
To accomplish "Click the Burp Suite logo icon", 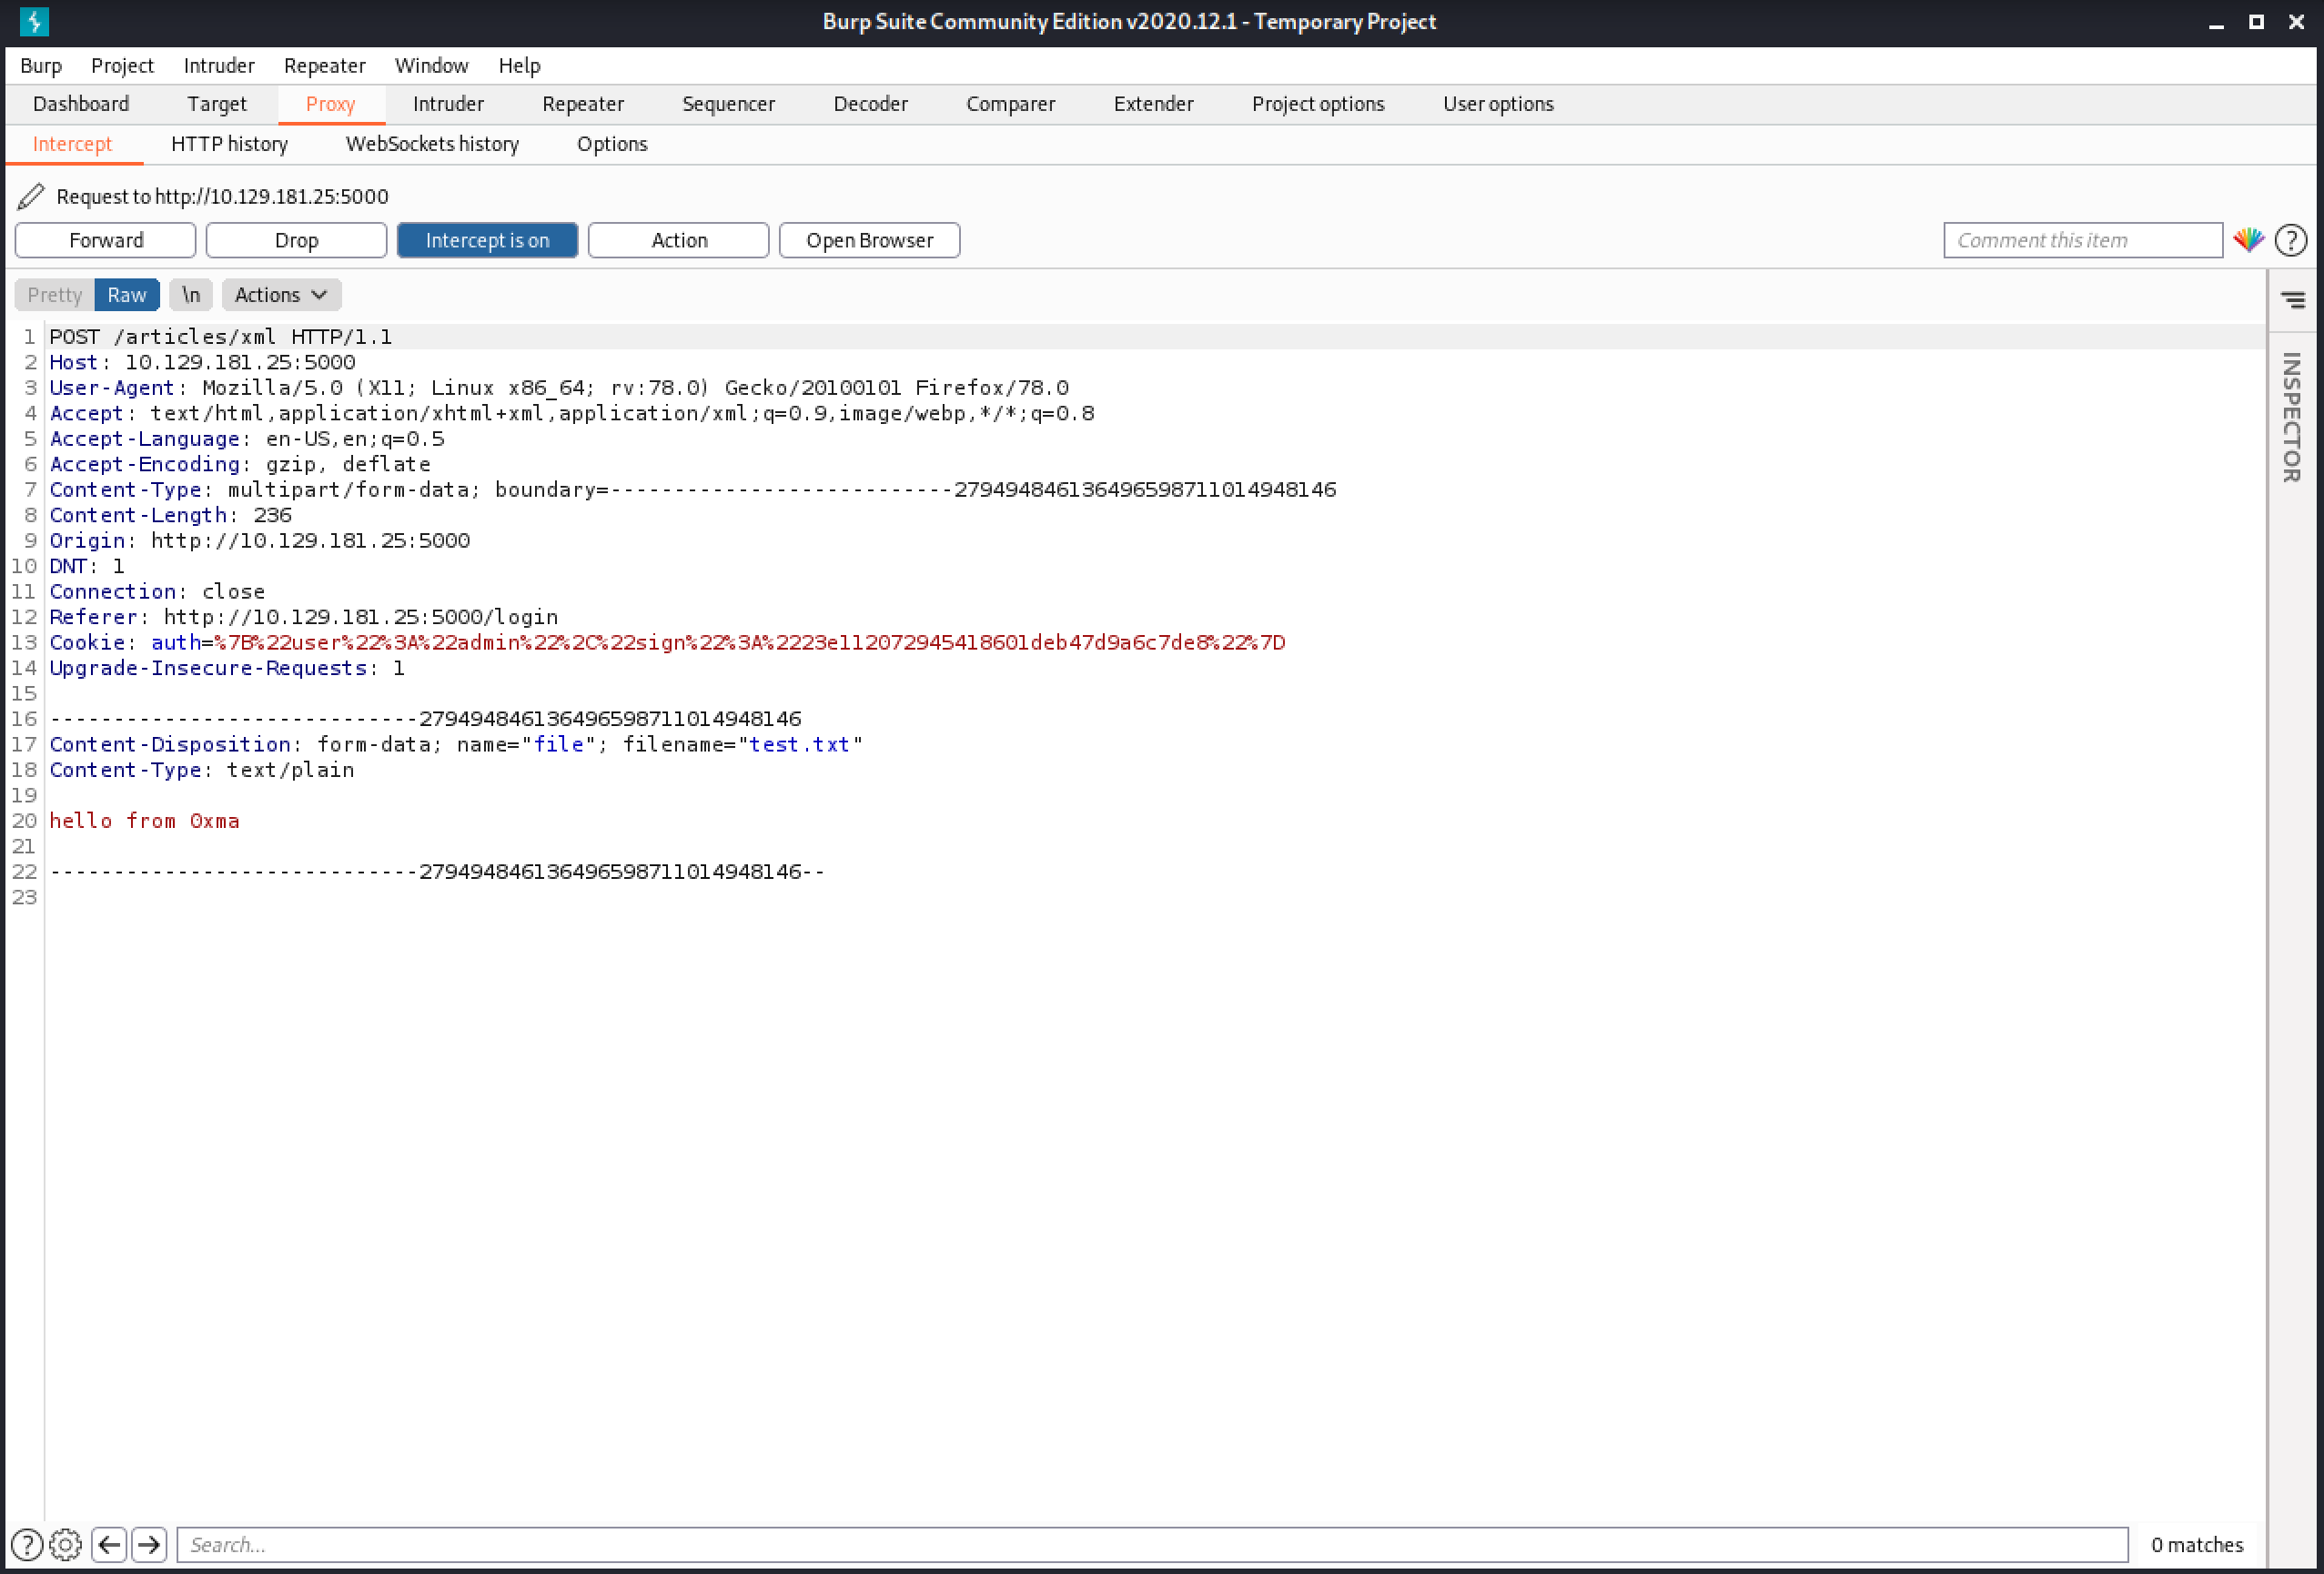I will click(34, 21).
